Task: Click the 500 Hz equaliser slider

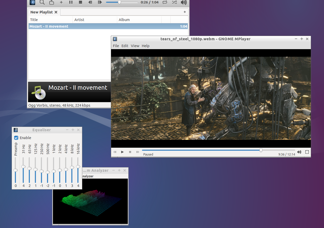Action: (x=48, y=170)
